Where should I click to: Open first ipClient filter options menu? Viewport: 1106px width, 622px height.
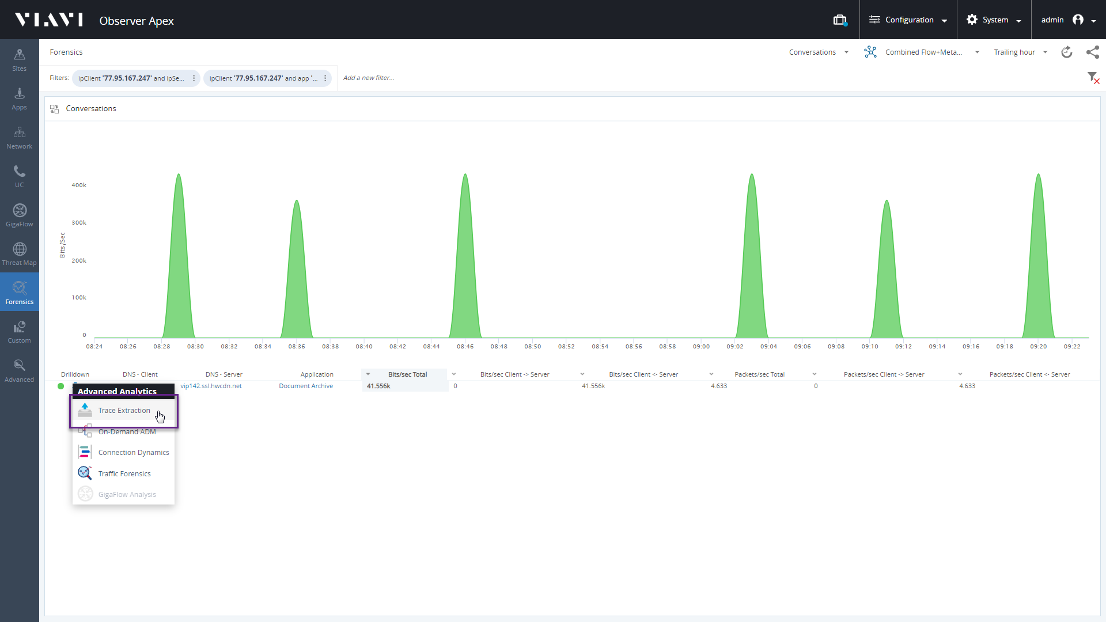pos(194,78)
